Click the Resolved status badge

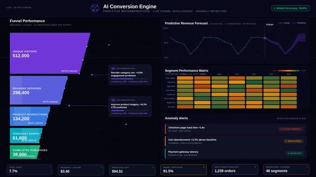click(295, 153)
